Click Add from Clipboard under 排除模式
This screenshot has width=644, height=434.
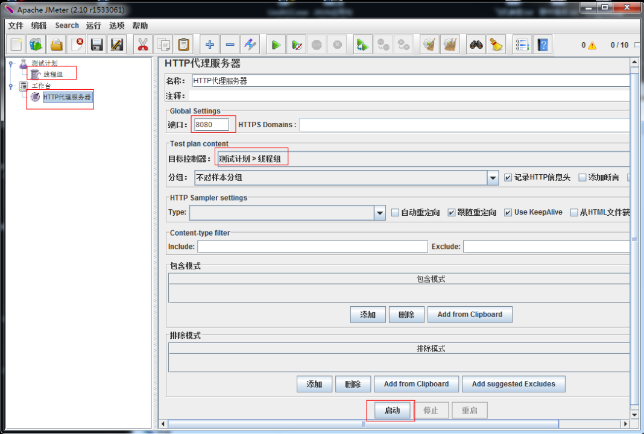click(x=416, y=384)
